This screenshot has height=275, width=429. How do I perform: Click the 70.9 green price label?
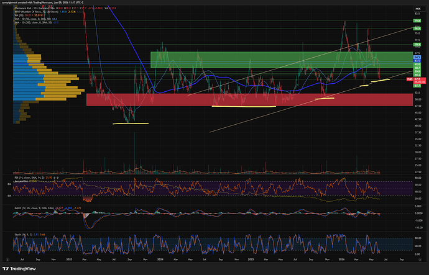[x=417, y=45]
